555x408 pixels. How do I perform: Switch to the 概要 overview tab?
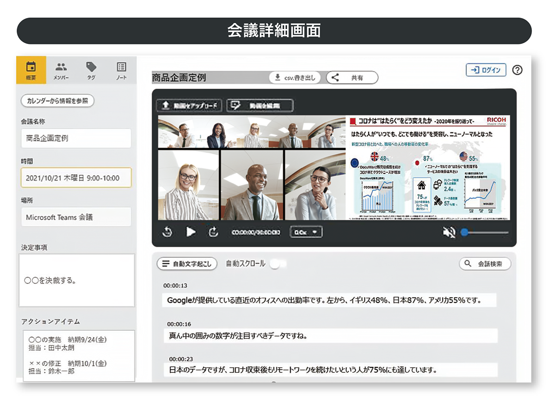31,70
